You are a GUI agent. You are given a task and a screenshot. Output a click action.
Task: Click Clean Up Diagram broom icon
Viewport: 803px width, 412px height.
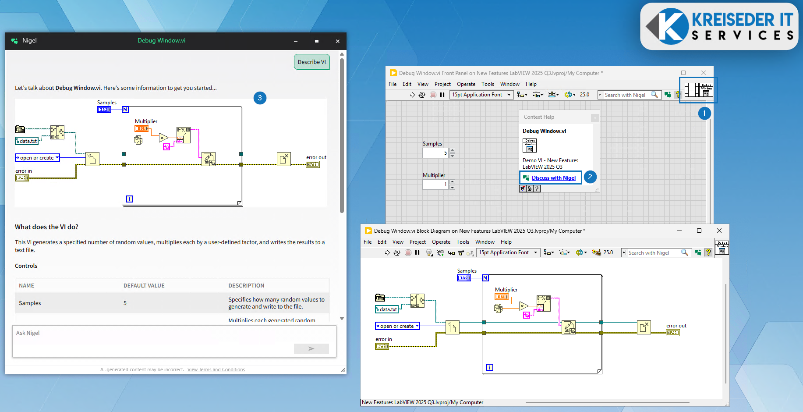coord(596,252)
